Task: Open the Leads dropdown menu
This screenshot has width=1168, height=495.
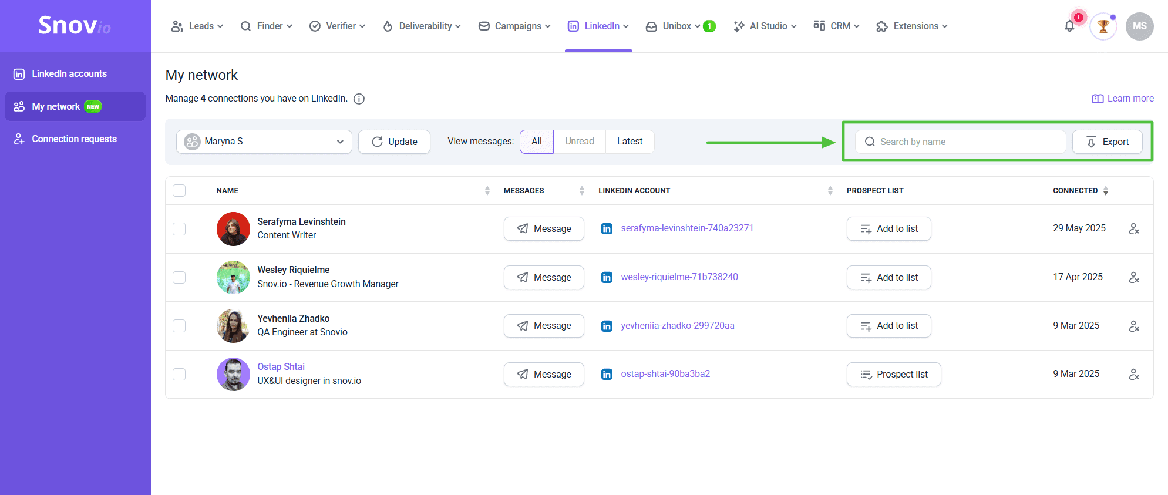Action: (197, 26)
